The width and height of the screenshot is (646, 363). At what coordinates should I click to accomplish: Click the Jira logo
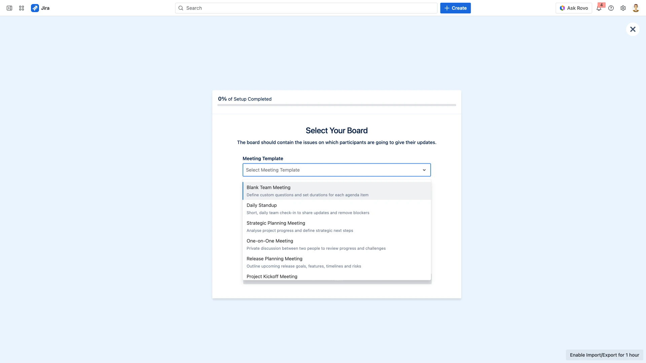[35, 8]
